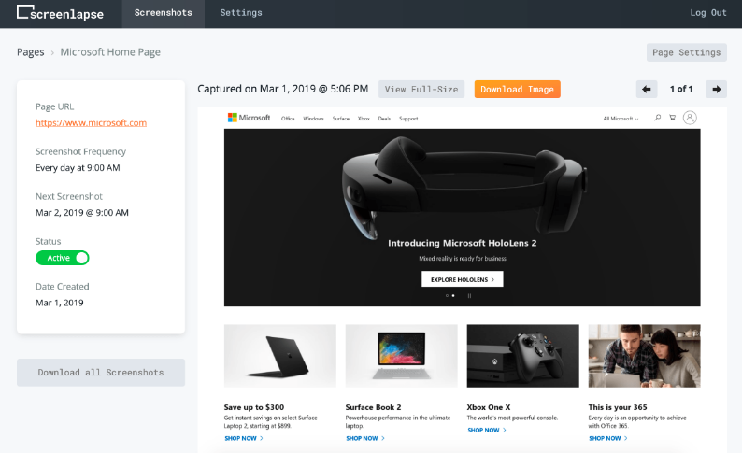
Task: Click View Full-Size button
Action: (421, 90)
